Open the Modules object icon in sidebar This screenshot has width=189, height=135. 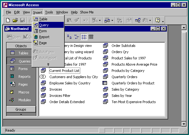click(12, 100)
